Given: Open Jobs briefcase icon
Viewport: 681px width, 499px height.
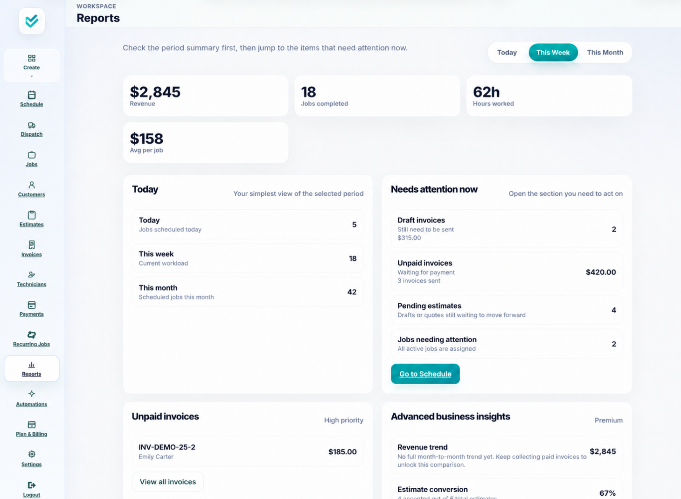Looking at the screenshot, I should 32,155.
